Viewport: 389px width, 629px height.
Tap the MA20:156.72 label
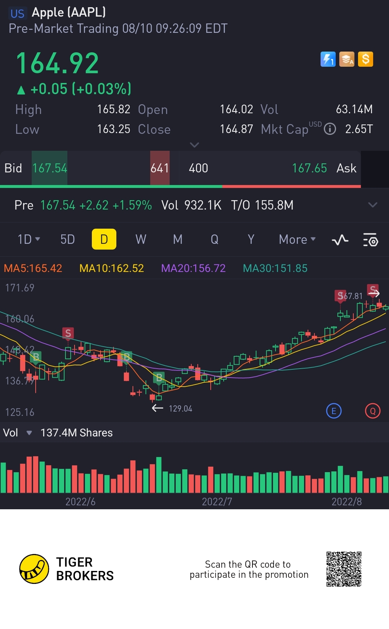(x=193, y=268)
